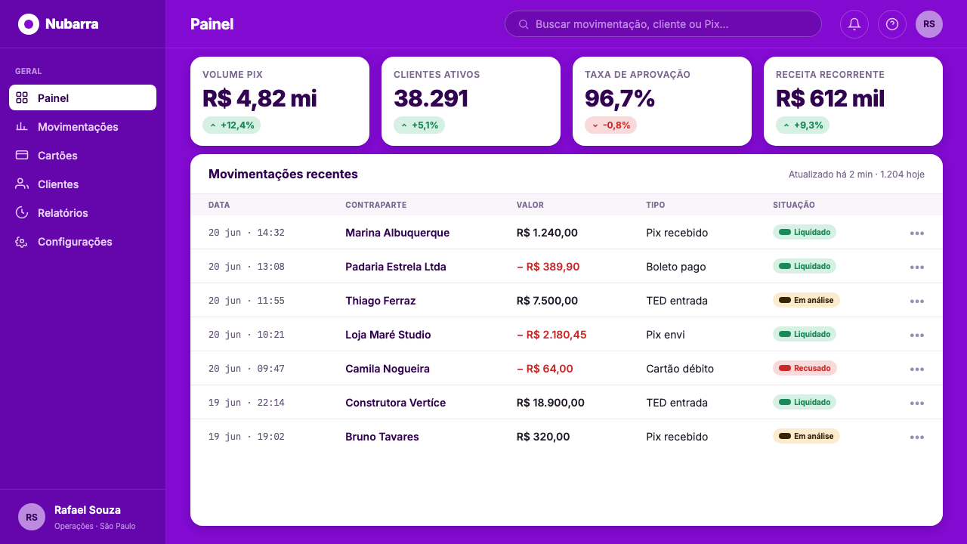Screen dimensions: 967x544
Task: Sort by the Valor column header
Action: [x=530, y=205]
